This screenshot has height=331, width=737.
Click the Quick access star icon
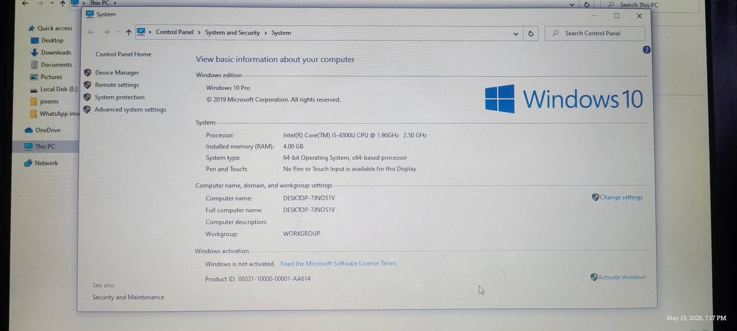pyautogui.click(x=32, y=28)
